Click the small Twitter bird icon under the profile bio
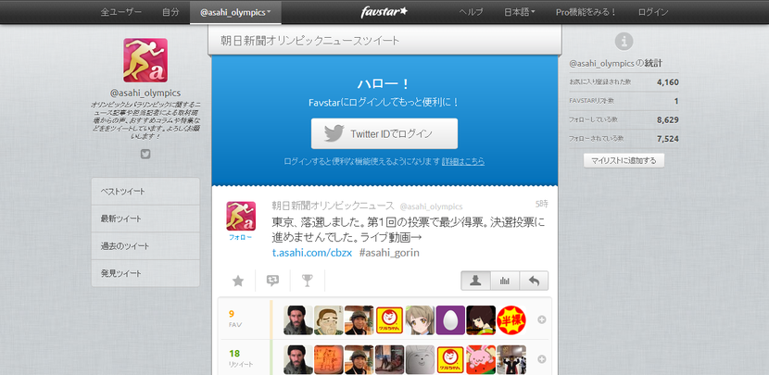 point(145,154)
